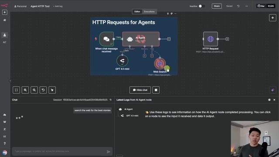
Task: Open the add node panel plus button
Action: (272, 18)
